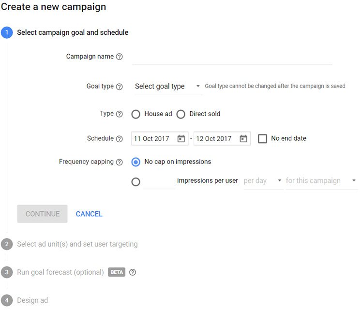Open the per day dropdown
Image resolution: width=362 pixels, height=310 pixels.
[263, 180]
